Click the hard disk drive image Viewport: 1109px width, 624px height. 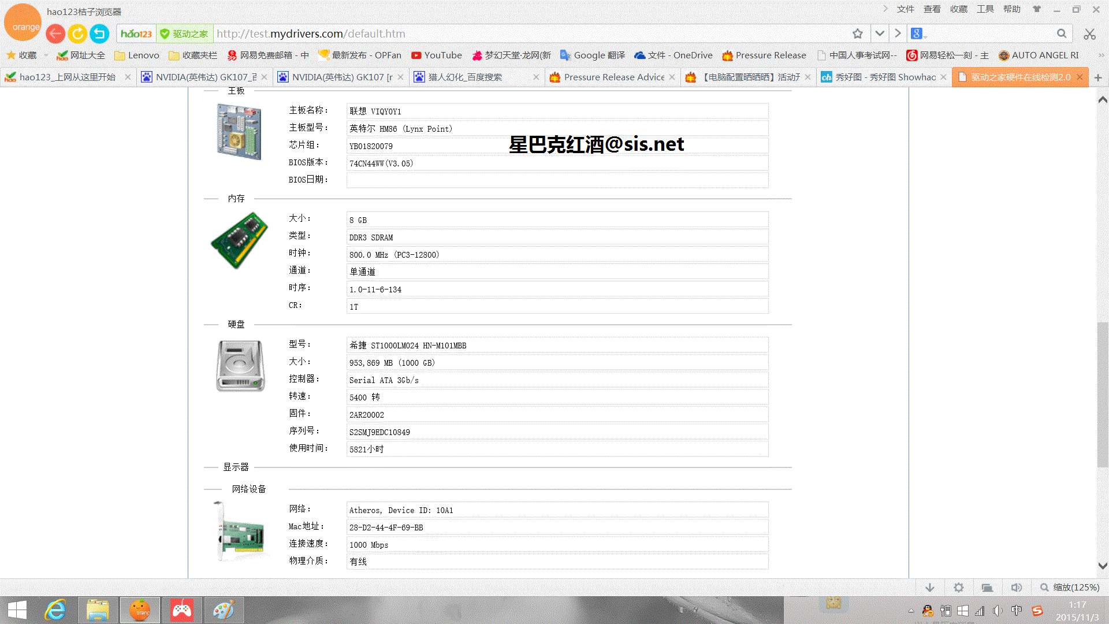pyautogui.click(x=240, y=366)
